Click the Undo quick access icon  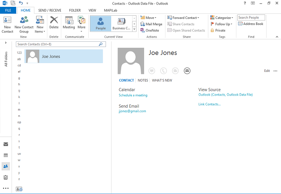tap(21, 3)
